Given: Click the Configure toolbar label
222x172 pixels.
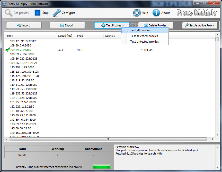Looking at the screenshot, I should point(68,13).
